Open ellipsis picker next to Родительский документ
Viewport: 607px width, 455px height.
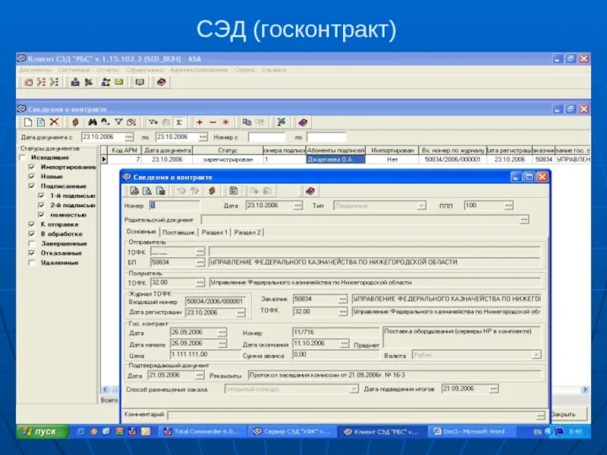pos(524,220)
